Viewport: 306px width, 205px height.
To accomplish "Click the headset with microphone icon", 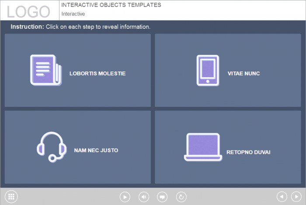I will pos(51,147).
